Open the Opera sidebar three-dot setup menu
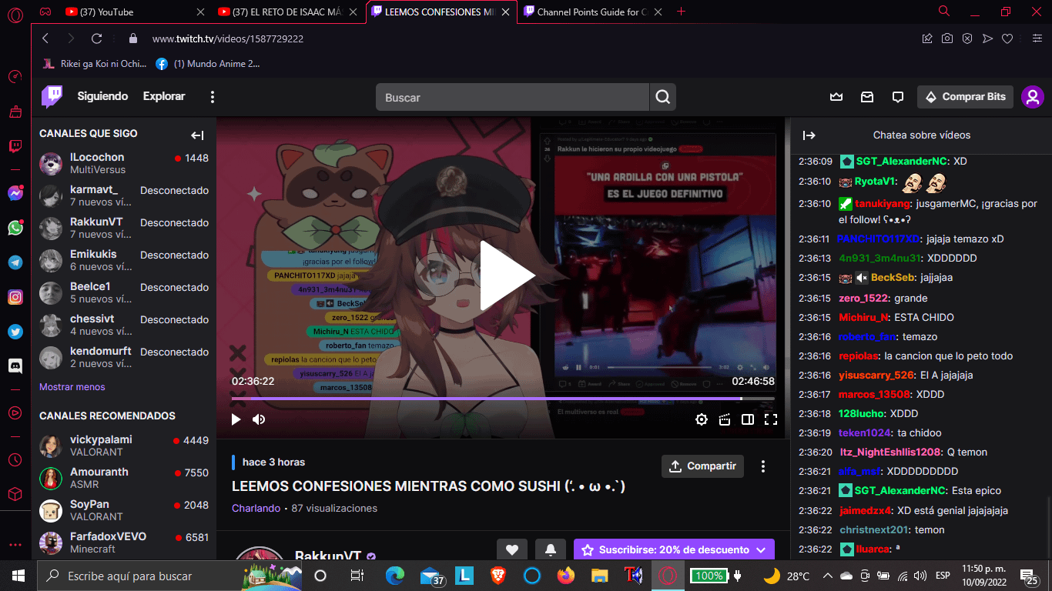This screenshot has height=591, width=1052. click(15, 545)
